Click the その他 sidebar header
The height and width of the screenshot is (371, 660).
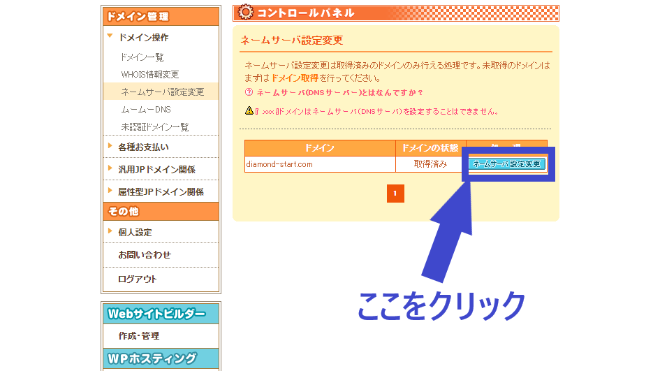[x=161, y=212]
